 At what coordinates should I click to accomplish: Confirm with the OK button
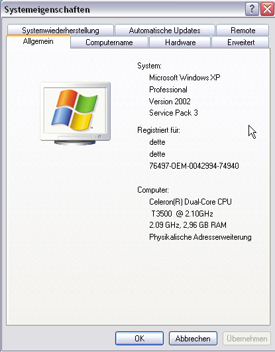pyautogui.click(x=140, y=338)
